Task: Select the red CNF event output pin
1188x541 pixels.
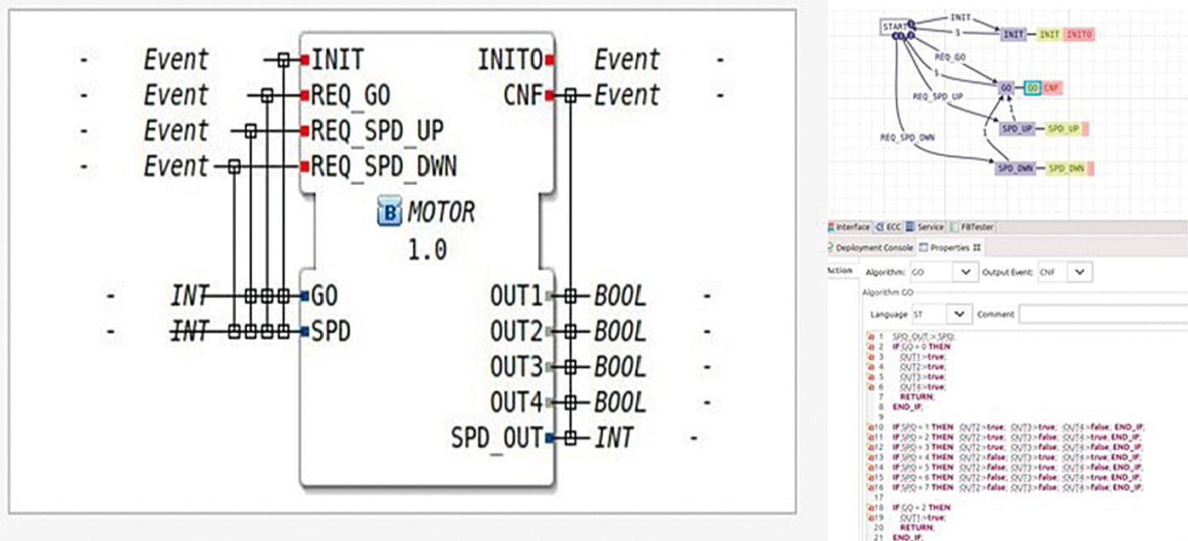Action: 551,95
